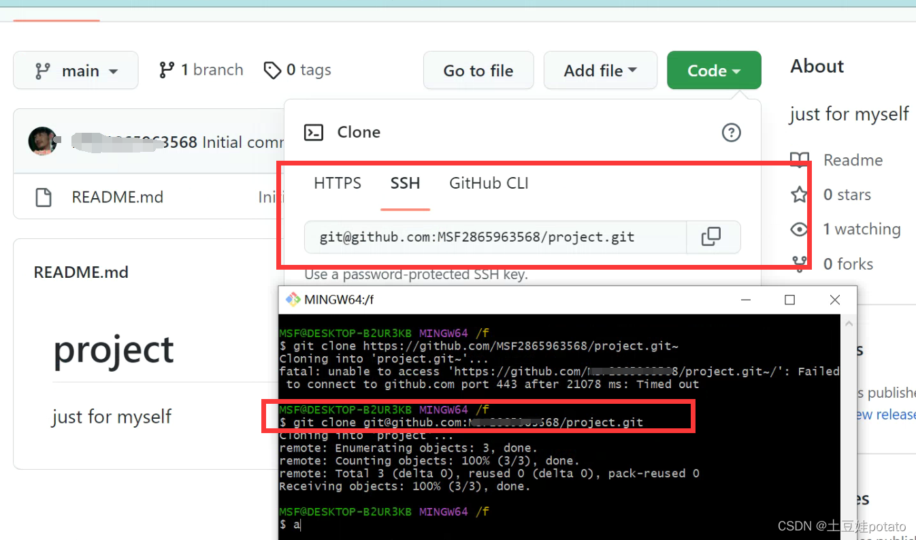Open the Initial commit message link

pos(243,142)
